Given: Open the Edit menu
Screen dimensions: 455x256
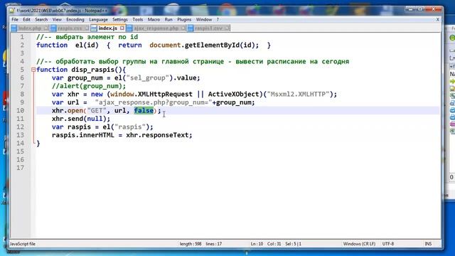Looking at the screenshot, I should pos(26,19).
